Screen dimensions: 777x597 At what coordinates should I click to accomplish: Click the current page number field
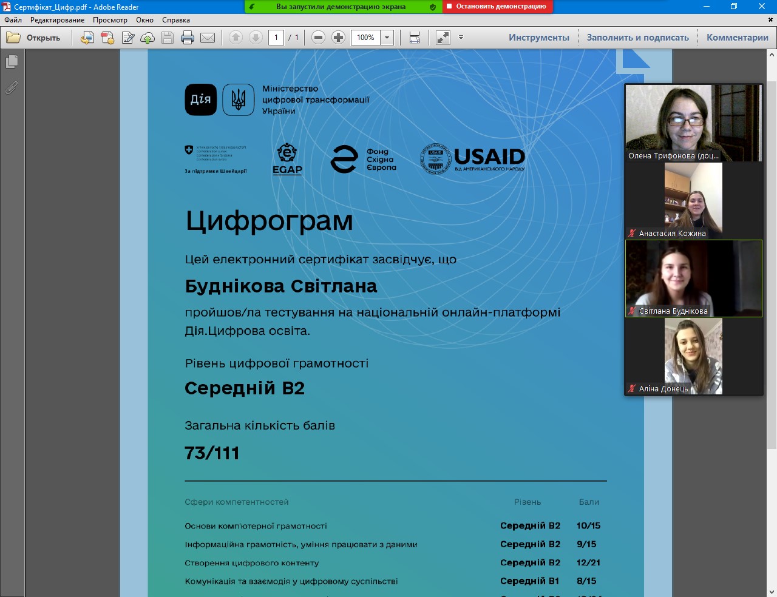[x=276, y=38]
